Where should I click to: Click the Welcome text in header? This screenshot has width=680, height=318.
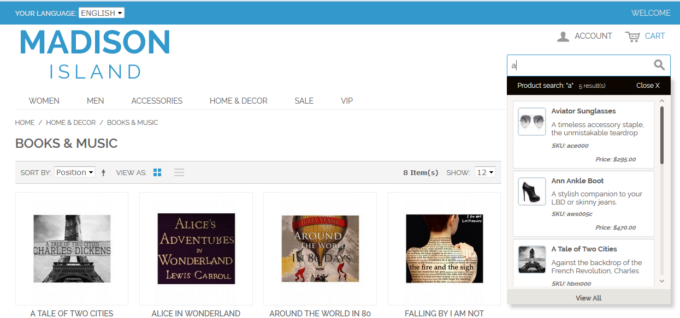pyautogui.click(x=651, y=13)
